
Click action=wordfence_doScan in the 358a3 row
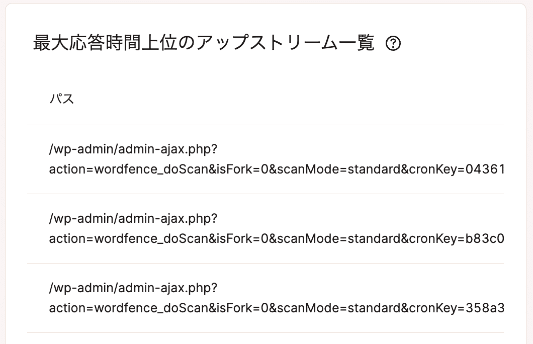(x=129, y=308)
